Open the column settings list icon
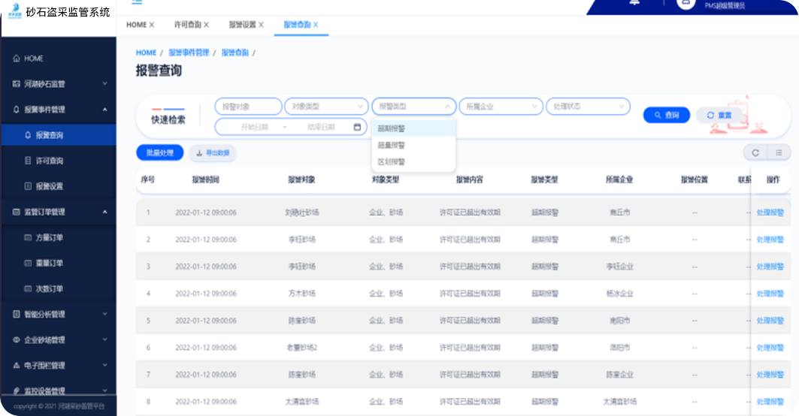Image resolution: width=799 pixels, height=416 pixels. 779,153
